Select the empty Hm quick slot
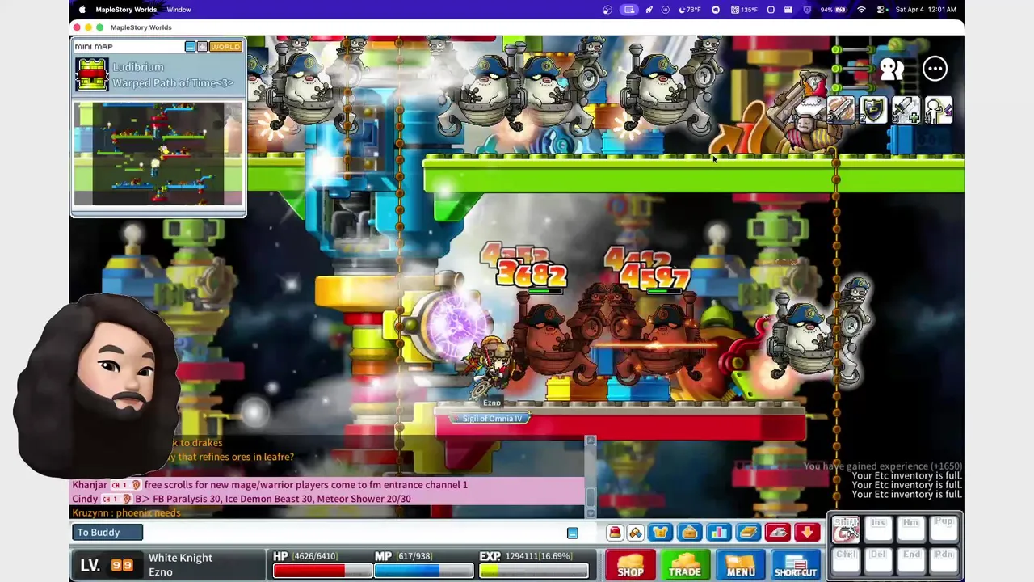 pyautogui.click(x=910, y=529)
